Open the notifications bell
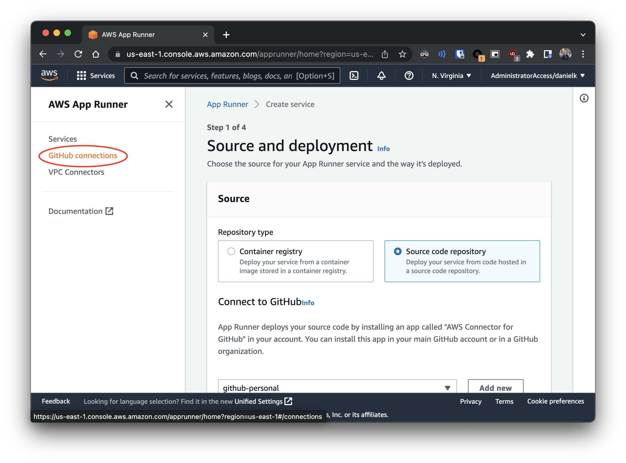 381,76
